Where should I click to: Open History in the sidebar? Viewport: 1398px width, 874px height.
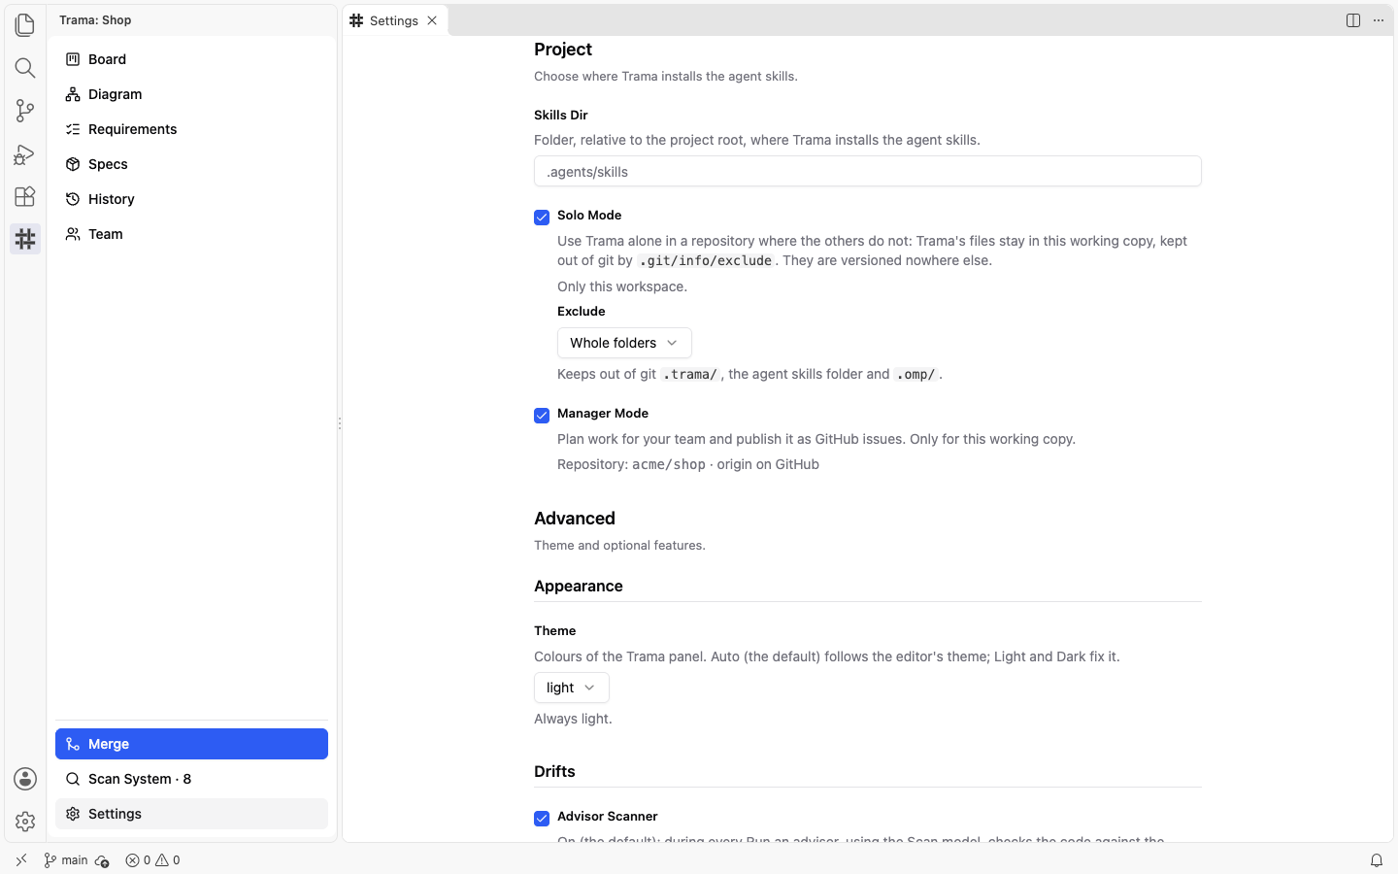pos(191,199)
